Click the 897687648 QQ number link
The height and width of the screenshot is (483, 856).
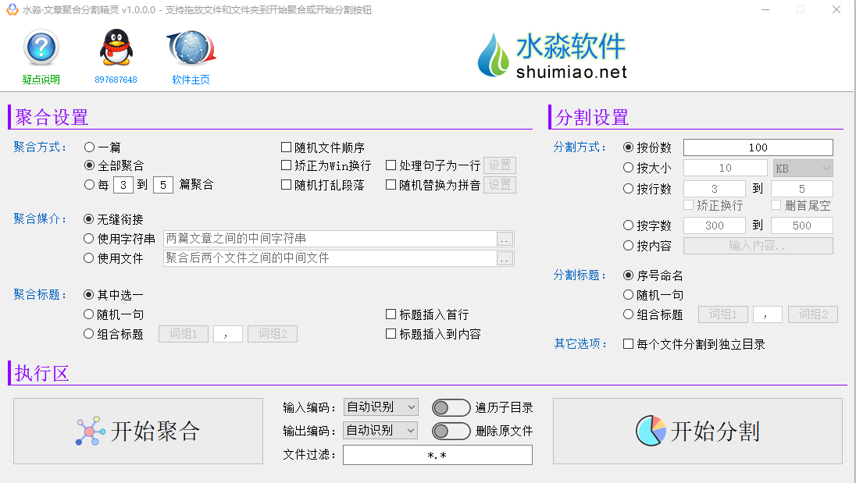point(116,80)
